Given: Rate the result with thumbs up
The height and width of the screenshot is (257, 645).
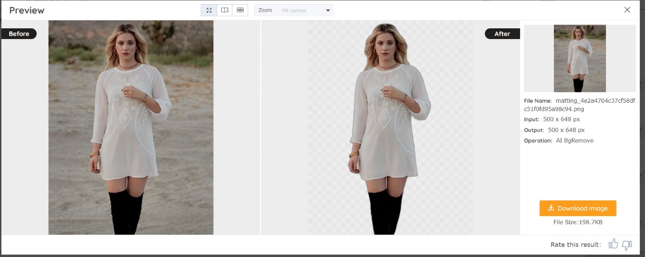Looking at the screenshot, I should tap(613, 244).
